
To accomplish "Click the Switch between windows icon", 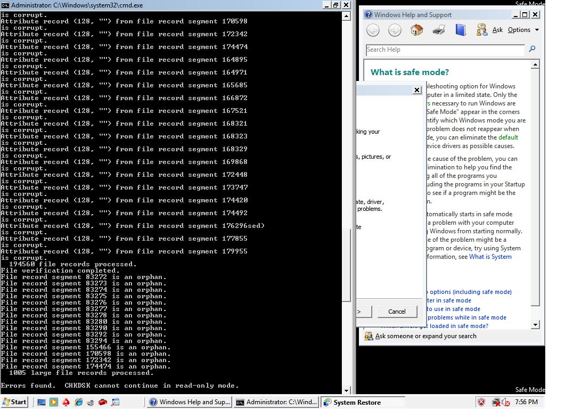I will (116, 402).
